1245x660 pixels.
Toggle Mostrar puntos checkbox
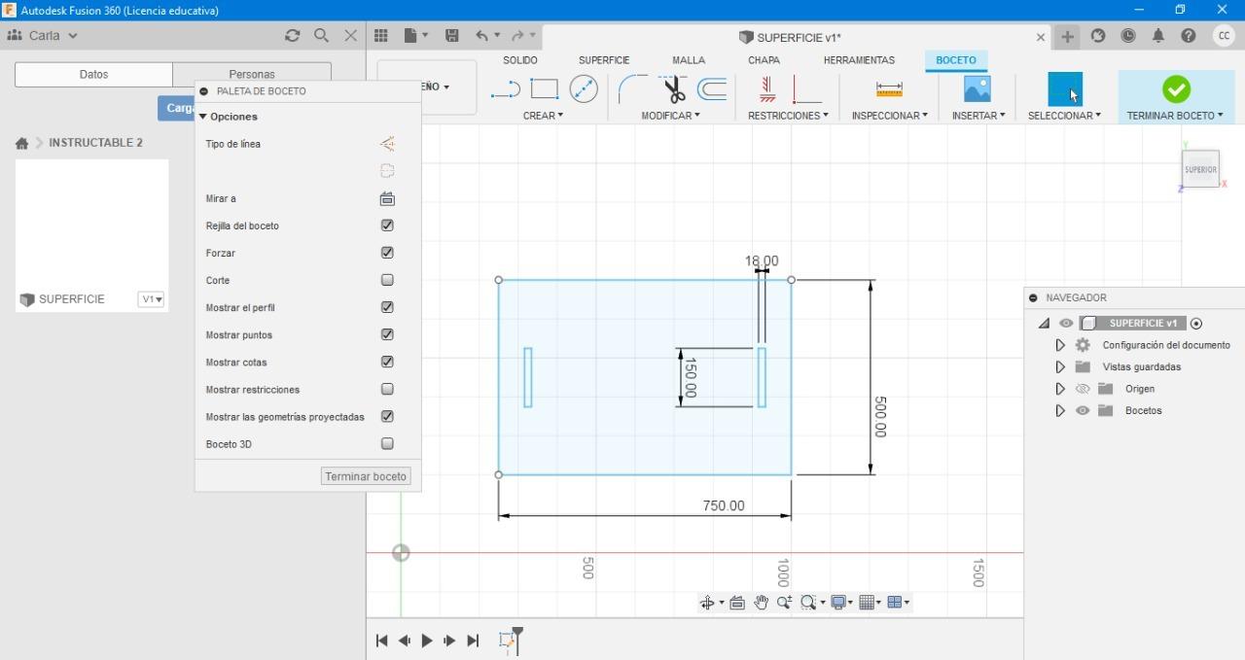pyautogui.click(x=387, y=334)
